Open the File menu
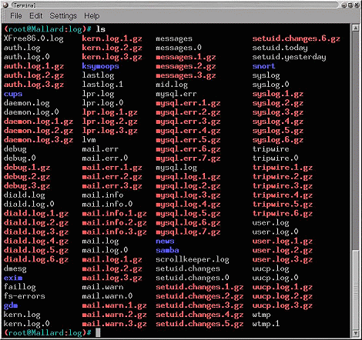Image resolution: width=362 pixels, height=340 pixels. point(16,16)
